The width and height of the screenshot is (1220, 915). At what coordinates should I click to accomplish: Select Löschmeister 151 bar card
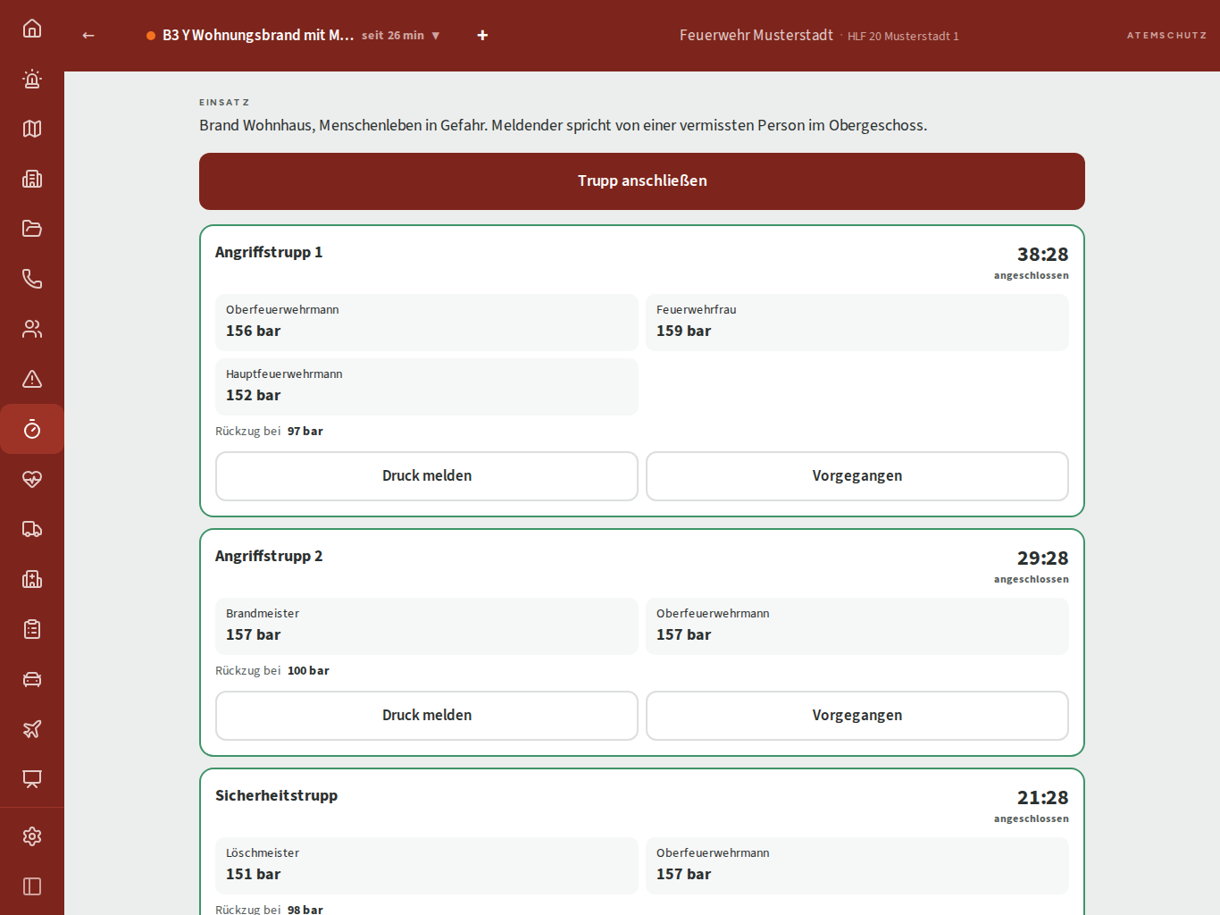427,866
